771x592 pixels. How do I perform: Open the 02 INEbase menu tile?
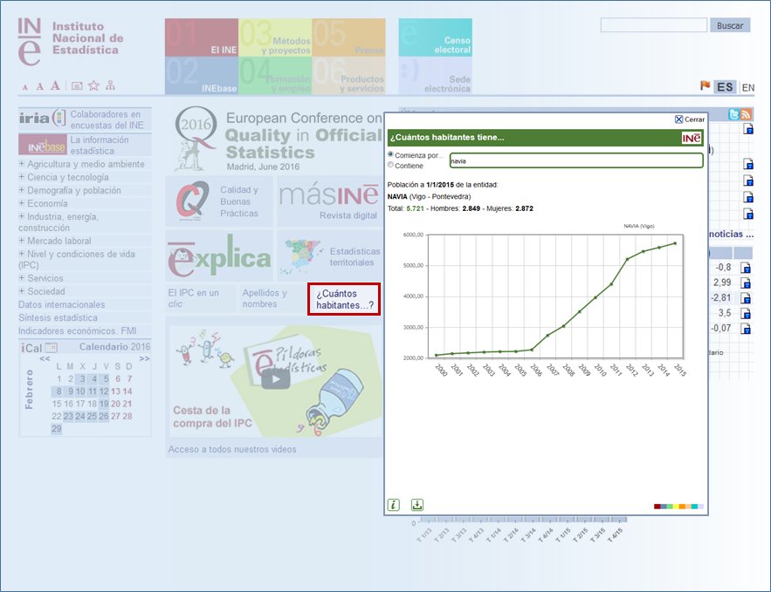point(202,76)
